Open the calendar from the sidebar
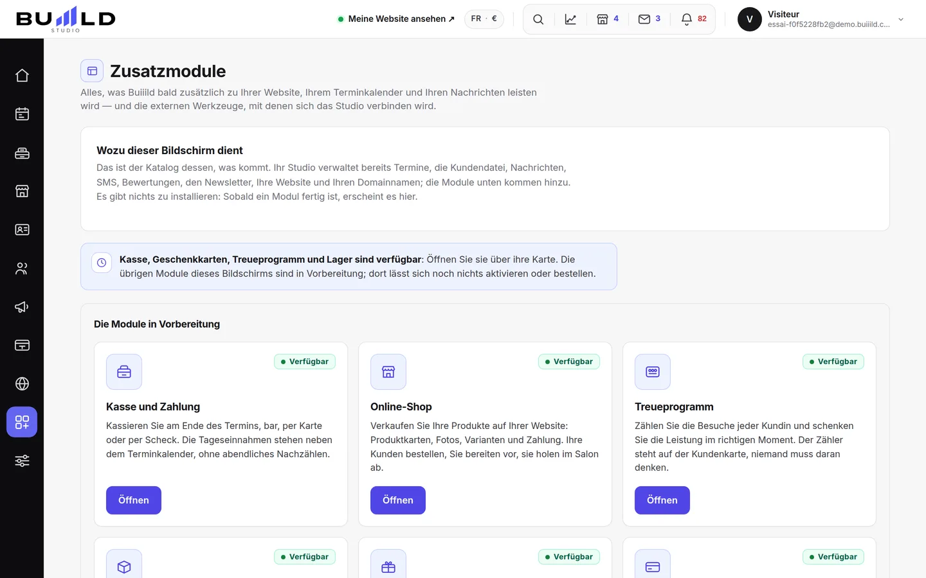The image size is (926, 578). (x=22, y=114)
